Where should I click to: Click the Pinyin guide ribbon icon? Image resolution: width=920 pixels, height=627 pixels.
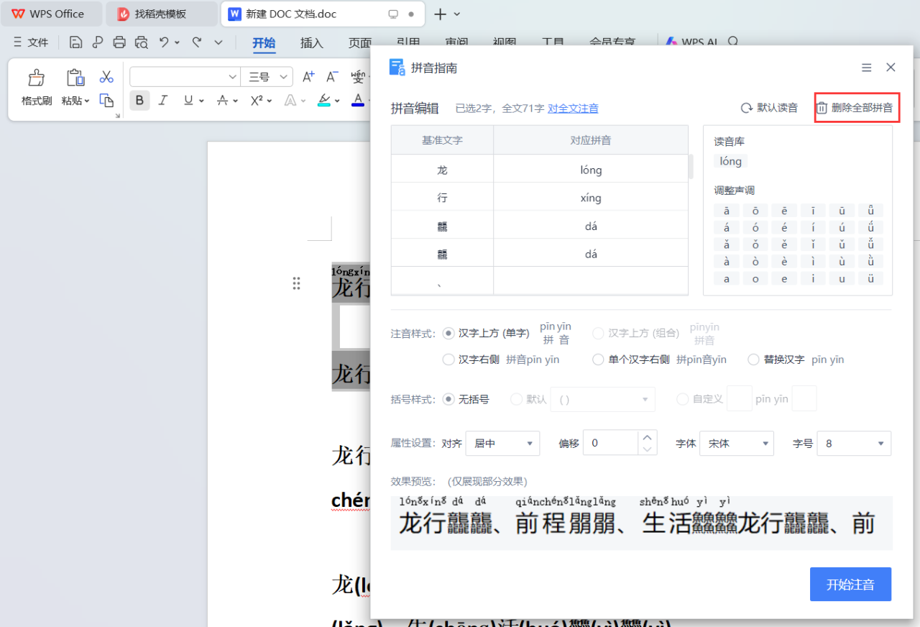(359, 76)
